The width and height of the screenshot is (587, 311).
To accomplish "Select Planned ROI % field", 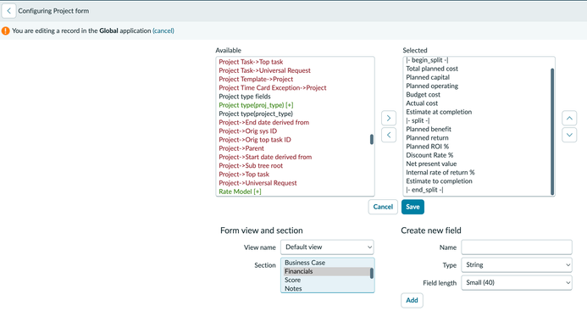I will point(427,146).
